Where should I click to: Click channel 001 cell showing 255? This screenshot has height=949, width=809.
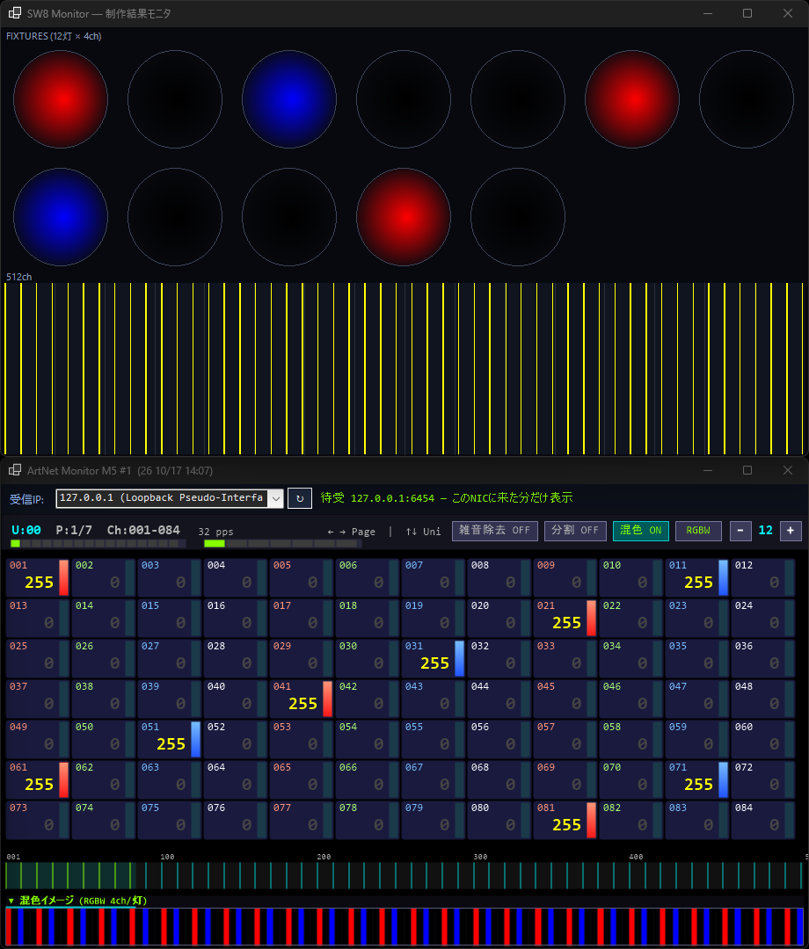(38, 577)
